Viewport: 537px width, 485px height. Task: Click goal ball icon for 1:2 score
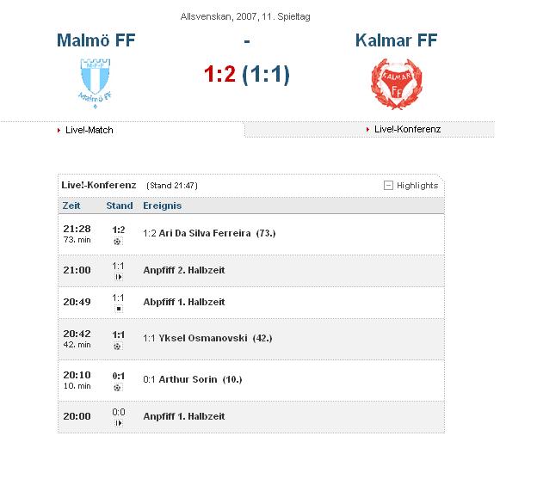pos(118,242)
